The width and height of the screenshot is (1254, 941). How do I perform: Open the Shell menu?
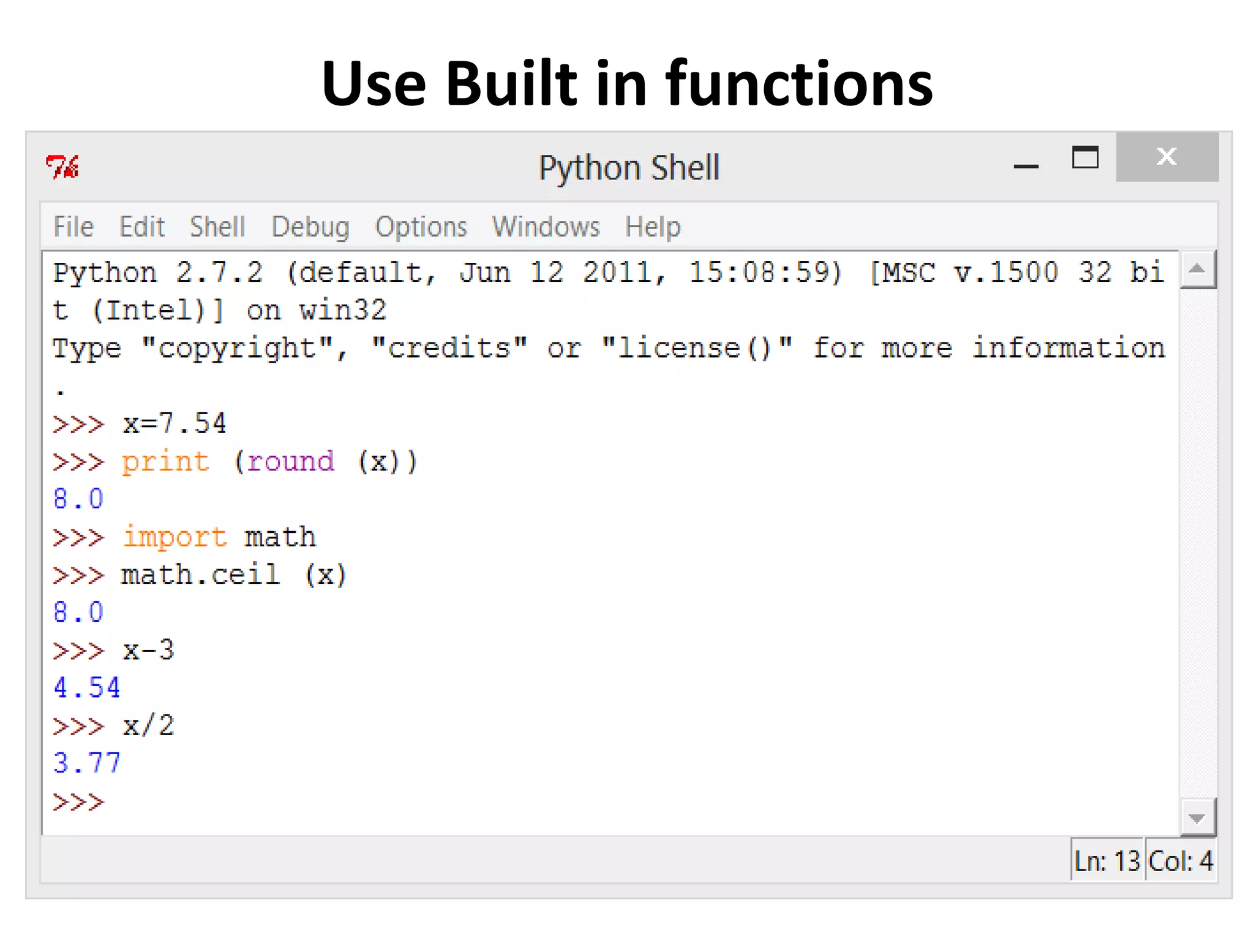point(217,227)
